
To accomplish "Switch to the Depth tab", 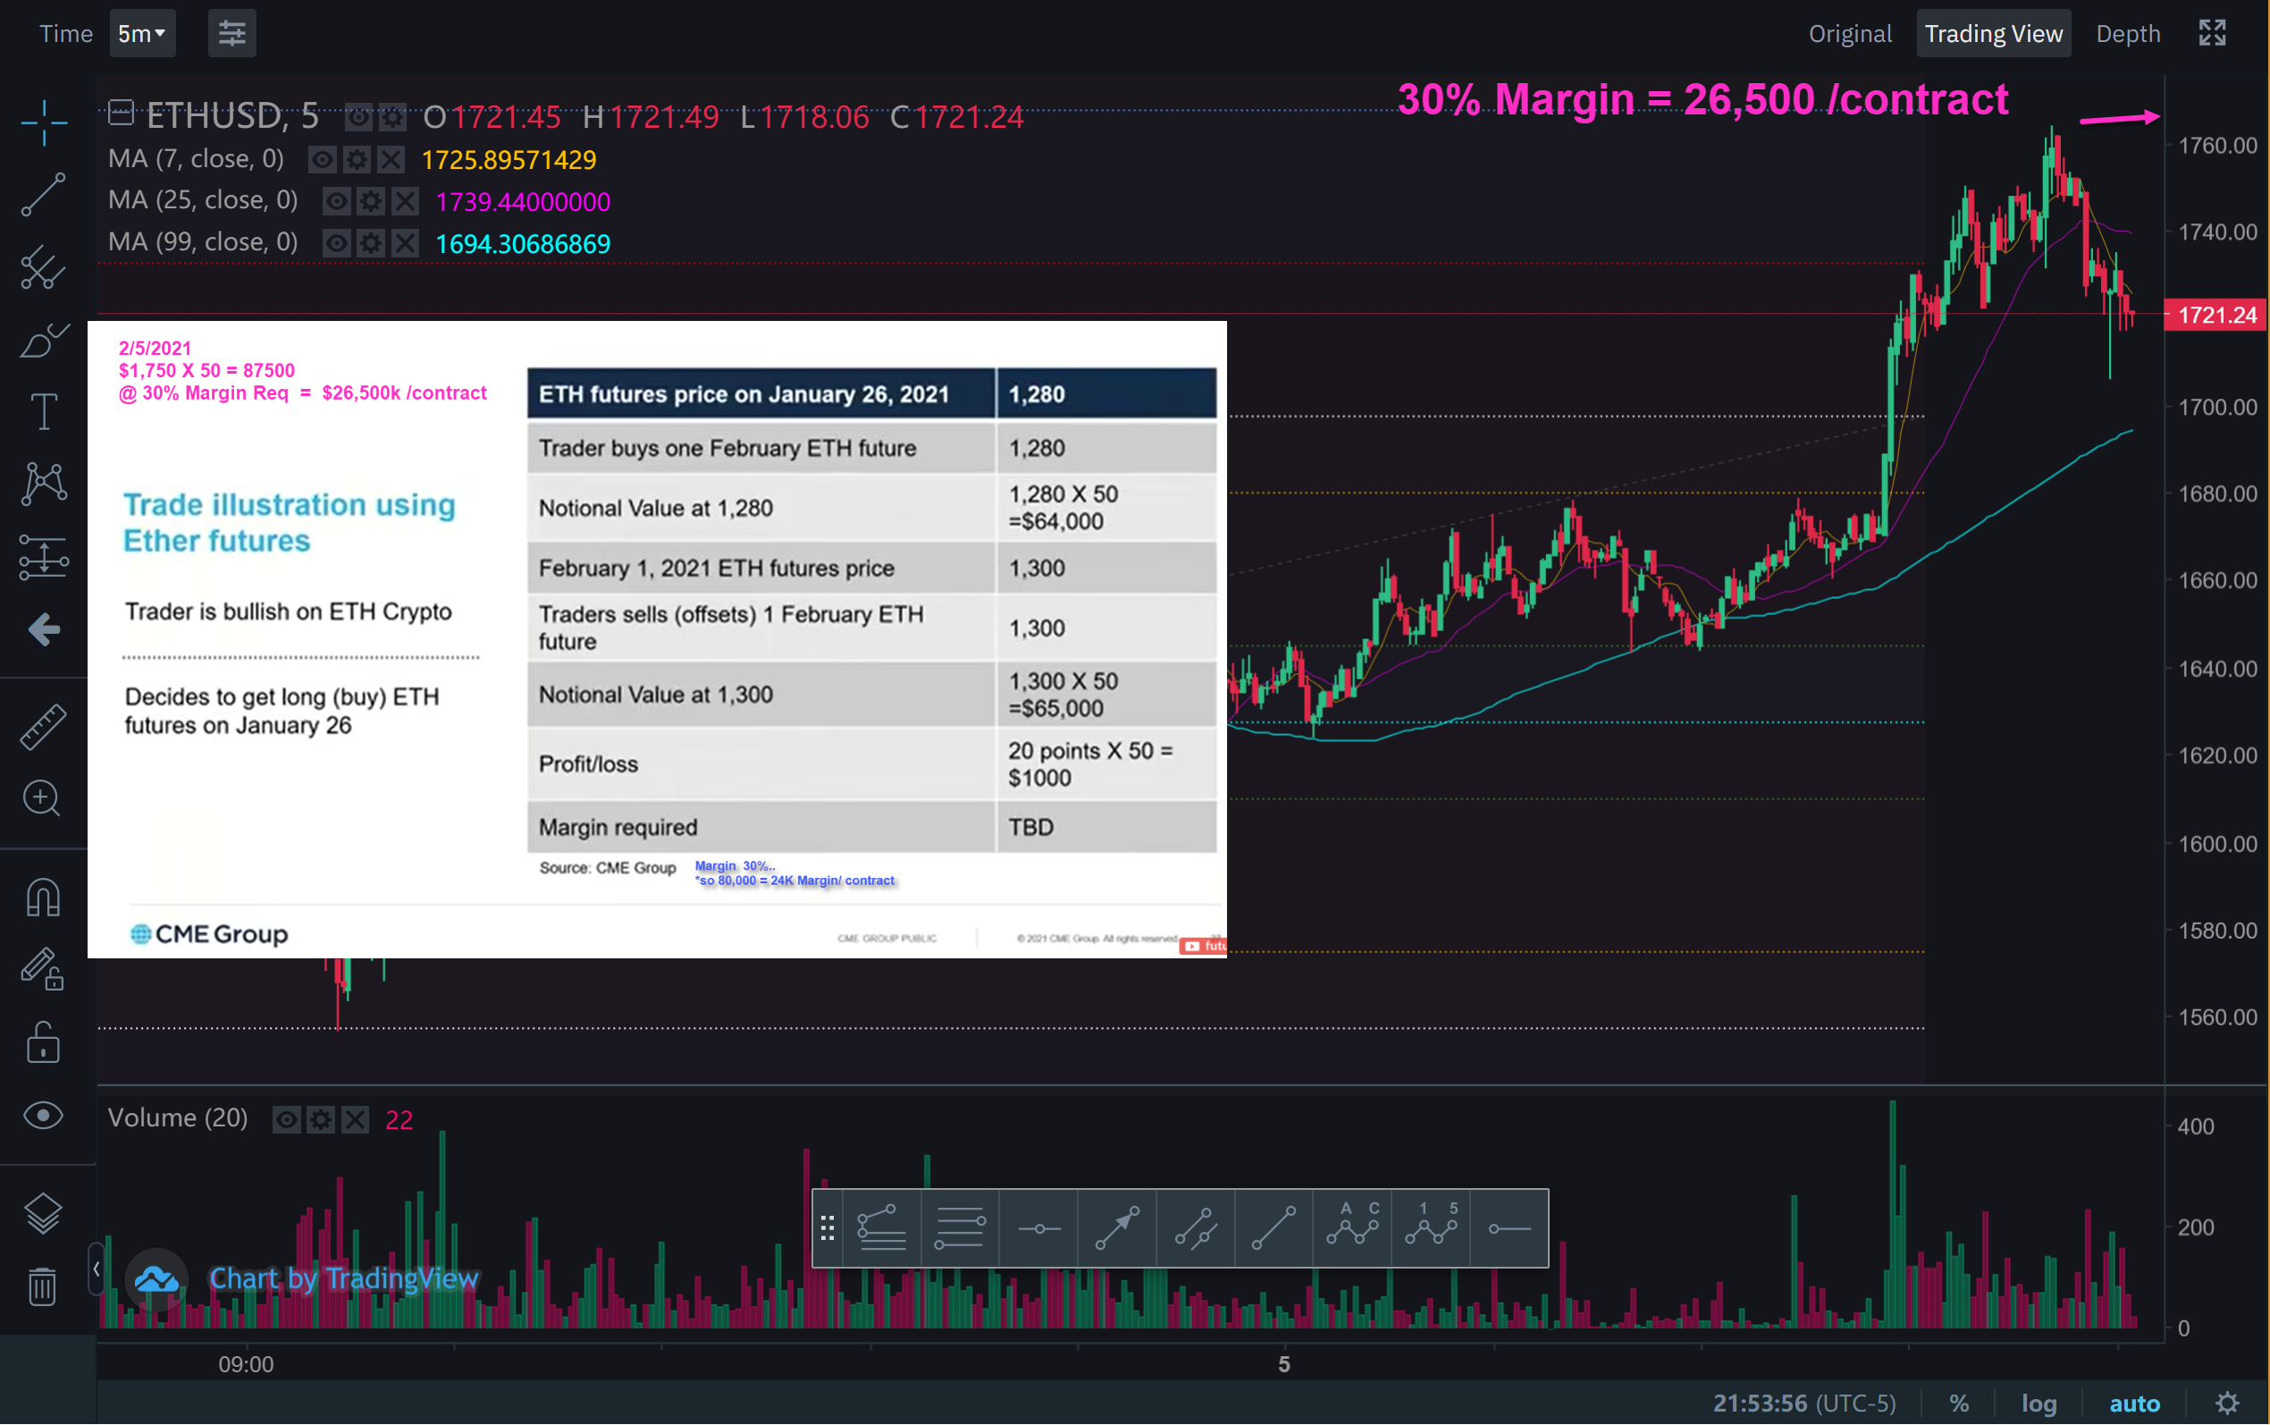I will tap(2127, 34).
